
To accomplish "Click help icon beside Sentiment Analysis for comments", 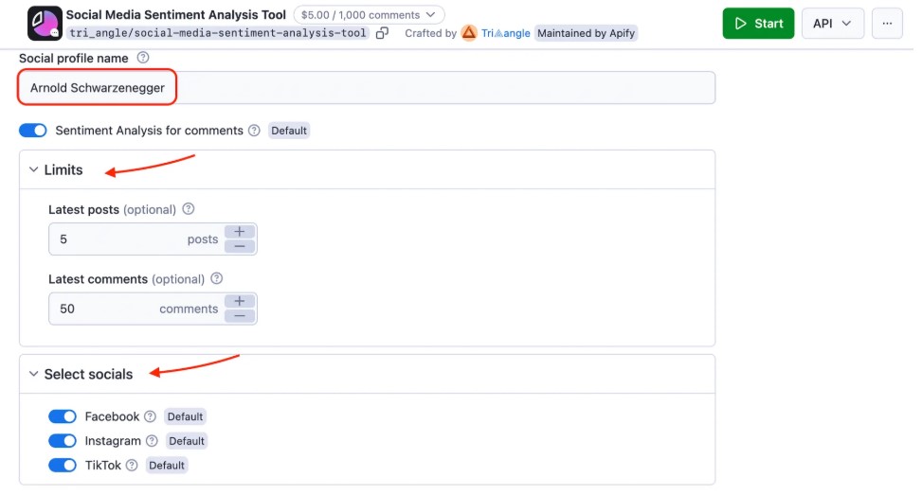I will point(254,131).
